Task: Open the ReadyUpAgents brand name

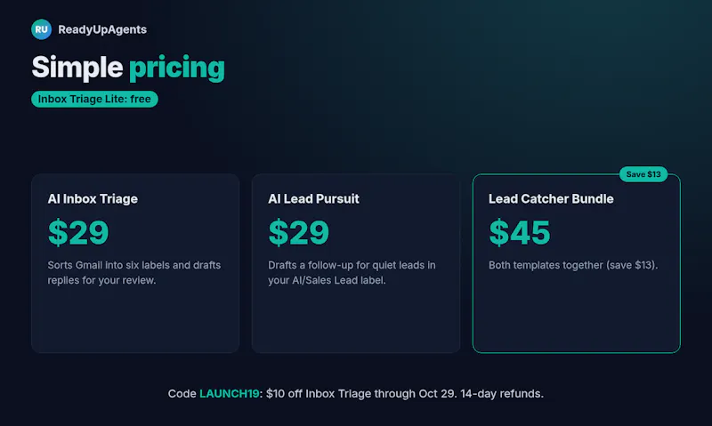Action: 102,29
